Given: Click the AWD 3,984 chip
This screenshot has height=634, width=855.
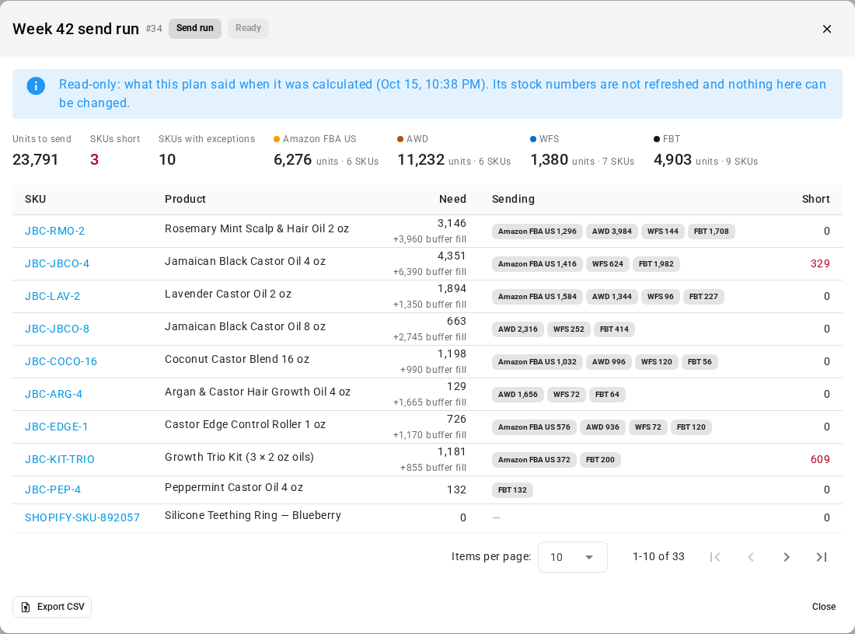Looking at the screenshot, I should click(612, 231).
